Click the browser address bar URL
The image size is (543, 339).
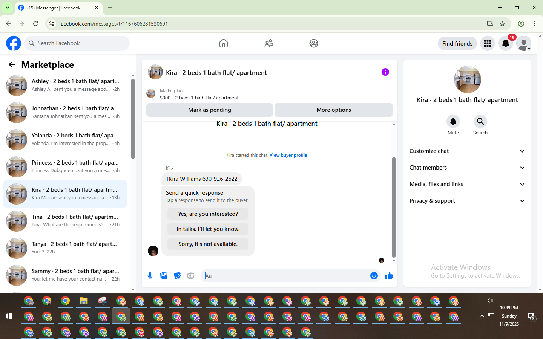pyautogui.click(x=114, y=24)
